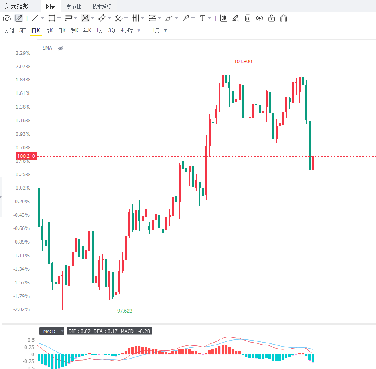Image resolution: width=376 pixels, height=369 pixels.
Task: Click the trash can delete-drawings icon
Action: 248,18
